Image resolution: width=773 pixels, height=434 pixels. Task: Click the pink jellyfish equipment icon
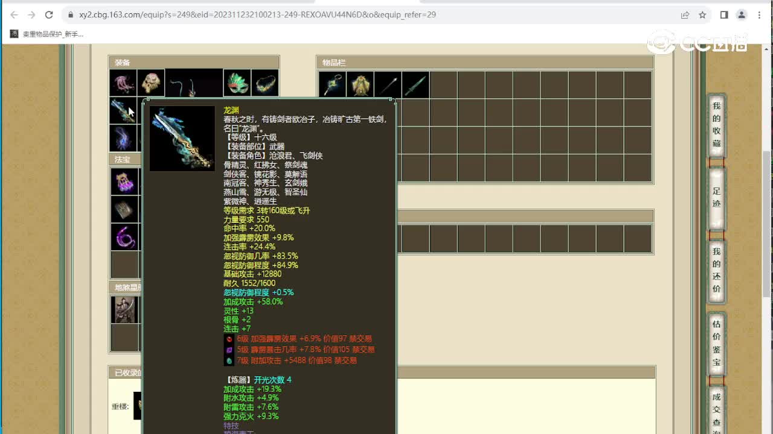coord(123,83)
